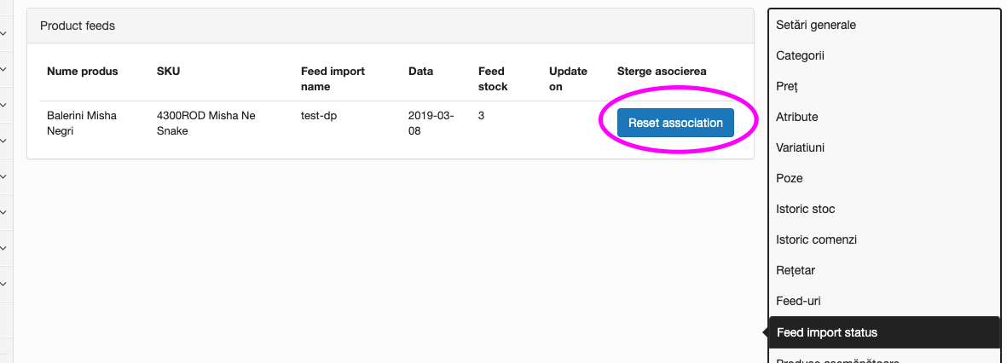Click the Feed stock column header
The height and width of the screenshot is (363, 1007).
click(x=493, y=79)
